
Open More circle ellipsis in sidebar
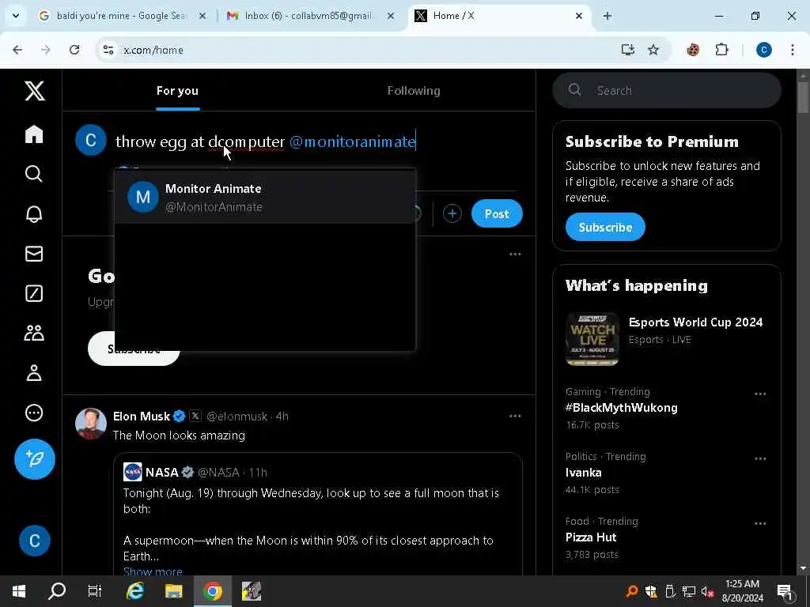click(x=34, y=413)
